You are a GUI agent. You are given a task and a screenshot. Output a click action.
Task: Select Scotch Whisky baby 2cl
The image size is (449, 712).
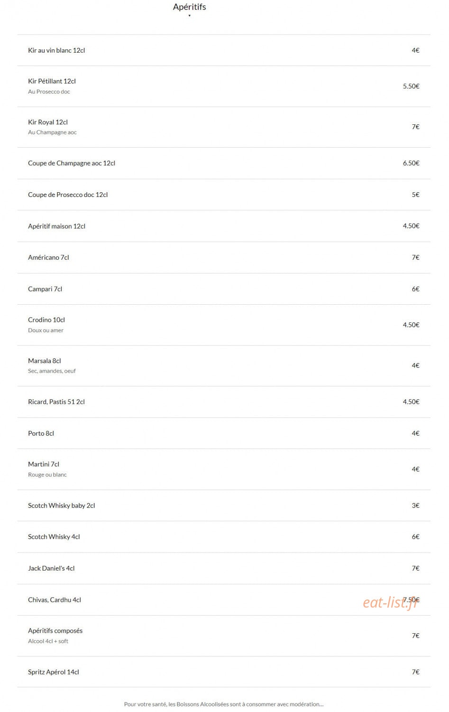tap(224, 506)
